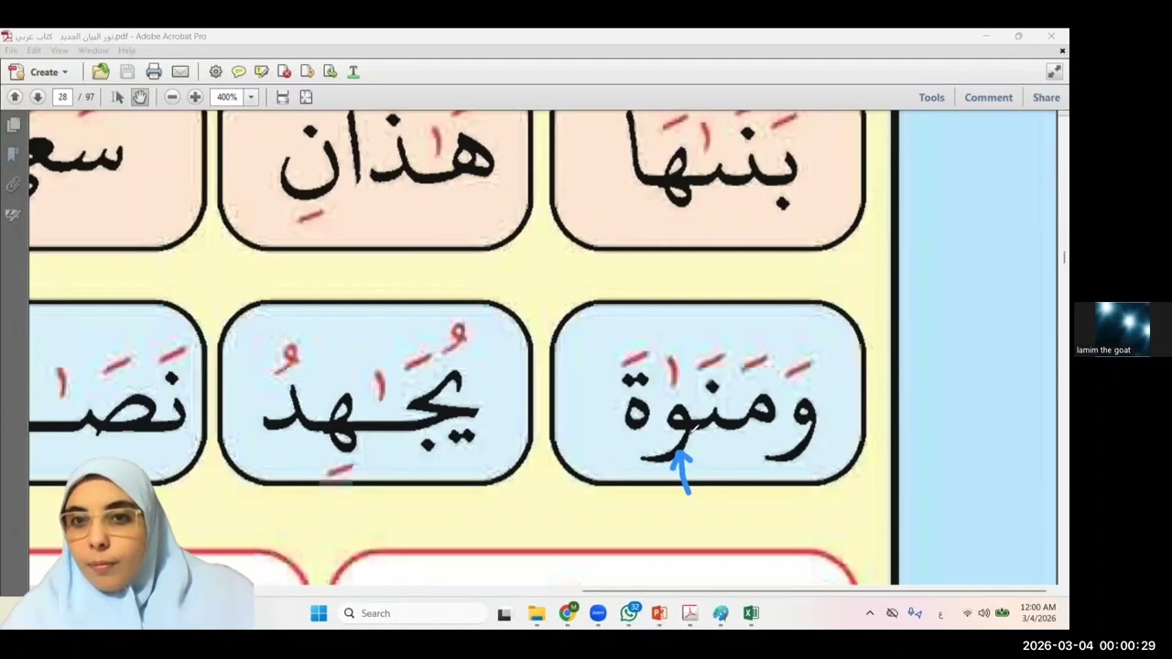The image size is (1172, 659).
Task: Open the Tools pane
Action: 931,97
